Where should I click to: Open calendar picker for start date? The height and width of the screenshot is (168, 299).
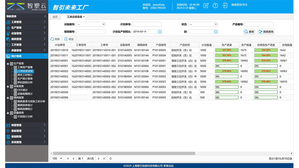pyautogui.click(x=159, y=32)
